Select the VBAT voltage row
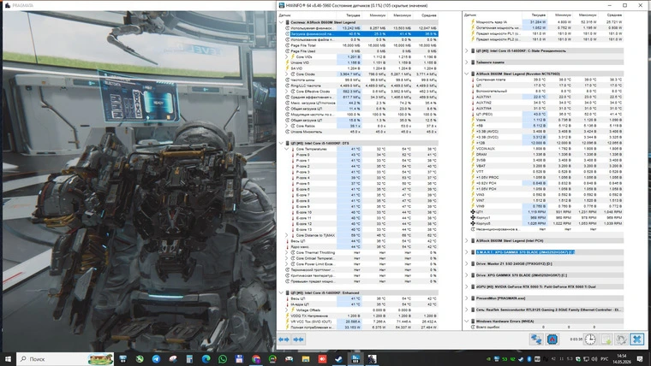Image resolution: width=651 pixels, height=366 pixels. coord(546,166)
